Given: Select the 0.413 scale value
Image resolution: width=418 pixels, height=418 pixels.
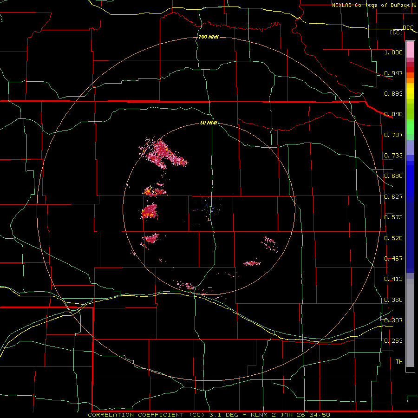Looking at the screenshot, I should point(393,279).
